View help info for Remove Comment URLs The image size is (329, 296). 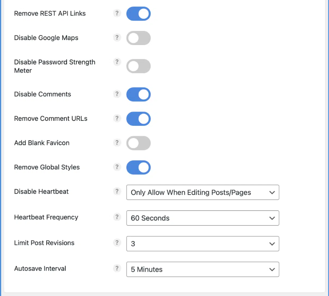(117, 118)
